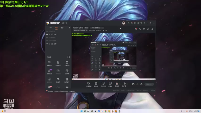Expand the microphone options arrow
The width and height of the screenshot is (201, 113).
coord(120,84)
